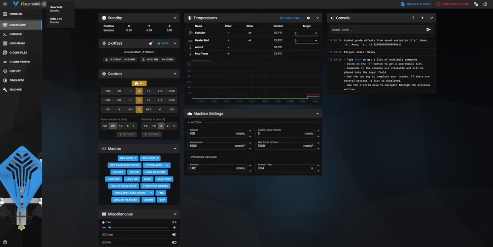This screenshot has width=493, height=247.
Task: Run the Bed Level 1 macro
Action: coord(128,158)
